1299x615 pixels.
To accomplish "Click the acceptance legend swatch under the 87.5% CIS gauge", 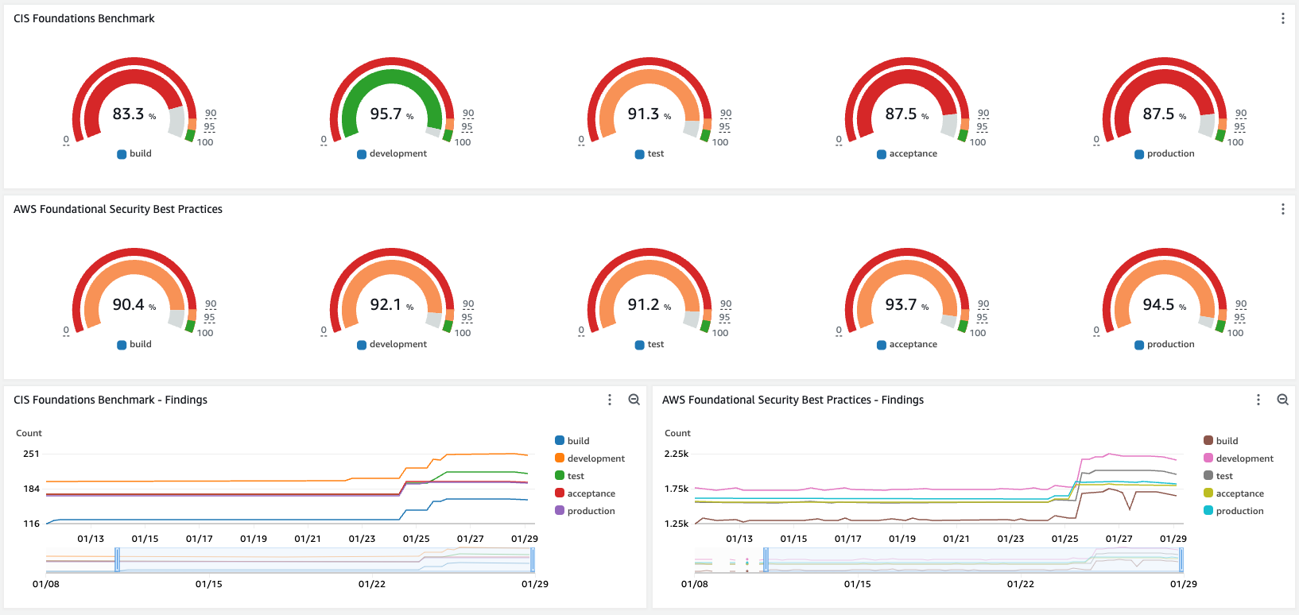I will (882, 154).
